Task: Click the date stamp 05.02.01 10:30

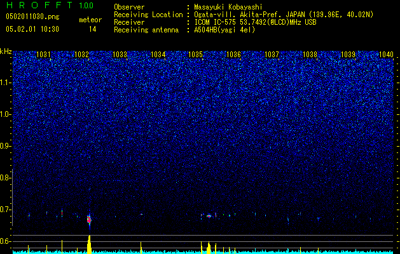Action: click(32, 29)
